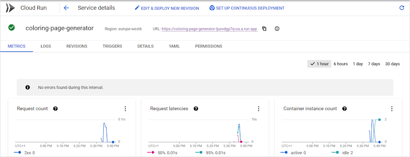Open the URL info tooltip icon
410x157 pixels.
277,29
